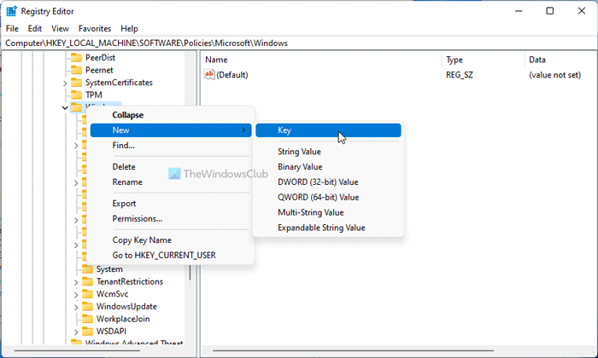Expand the WindowsUpdate key
This screenshot has height=358, width=598.
click(x=76, y=307)
